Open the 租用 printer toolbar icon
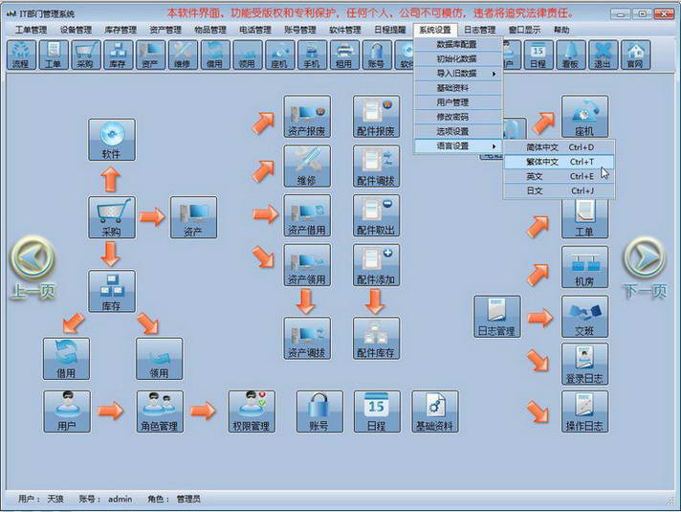The width and height of the screenshot is (681, 512). click(x=344, y=55)
